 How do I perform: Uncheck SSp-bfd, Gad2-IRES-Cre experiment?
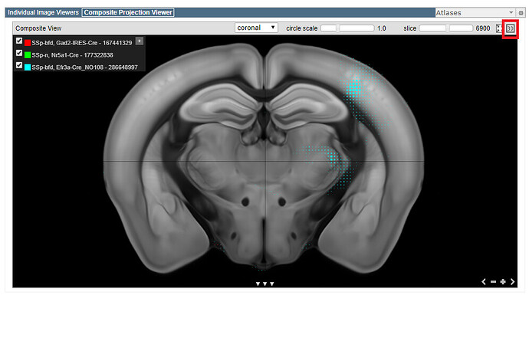click(19, 41)
